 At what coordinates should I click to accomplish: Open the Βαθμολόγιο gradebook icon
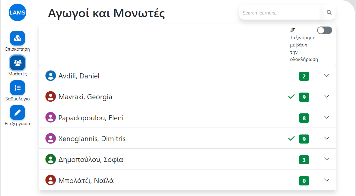pyautogui.click(x=17, y=88)
